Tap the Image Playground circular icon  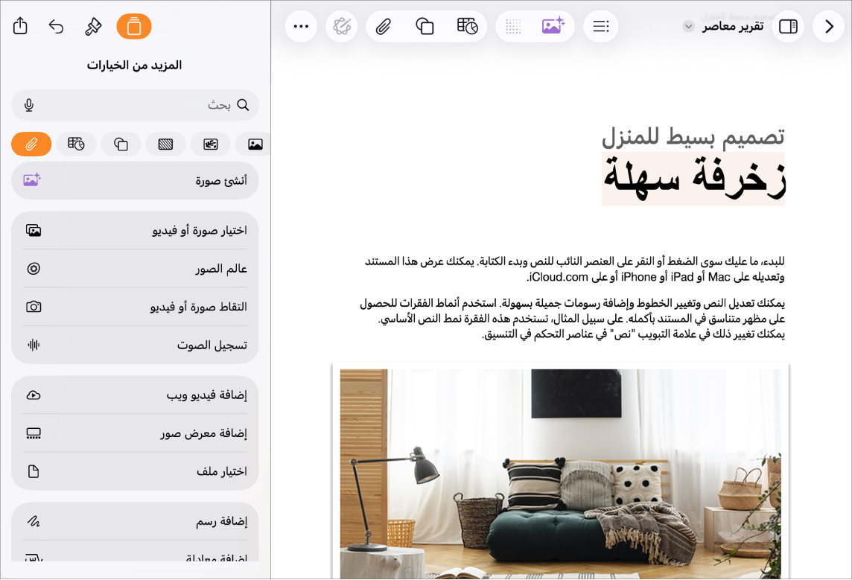tap(34, 268)
